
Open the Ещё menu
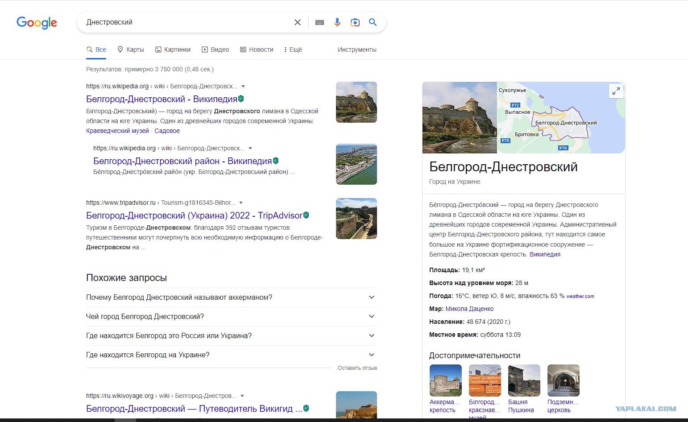[293, 50]
